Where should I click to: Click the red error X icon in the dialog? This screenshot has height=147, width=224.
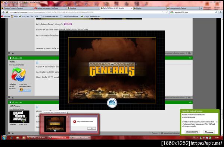pos(75,121)
